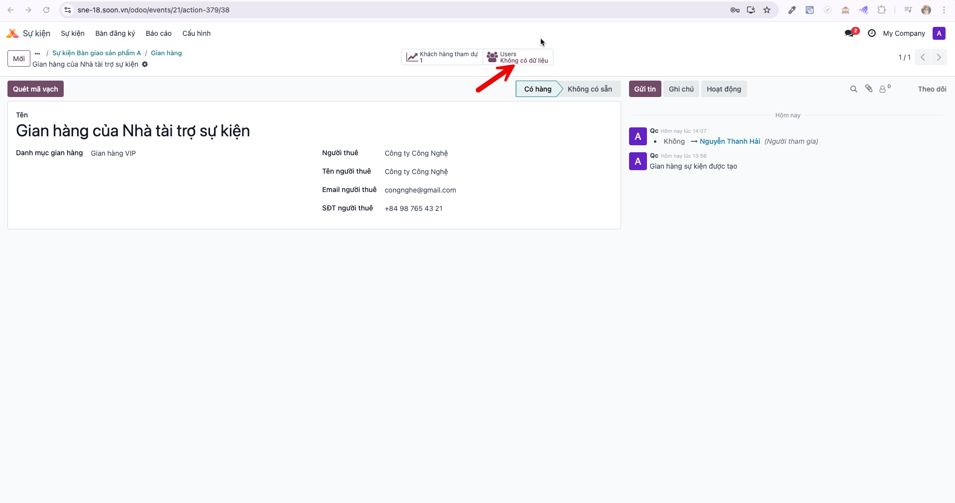Go to the next record arrow
The image size is (955, 503).
click(x=939, y=57)
